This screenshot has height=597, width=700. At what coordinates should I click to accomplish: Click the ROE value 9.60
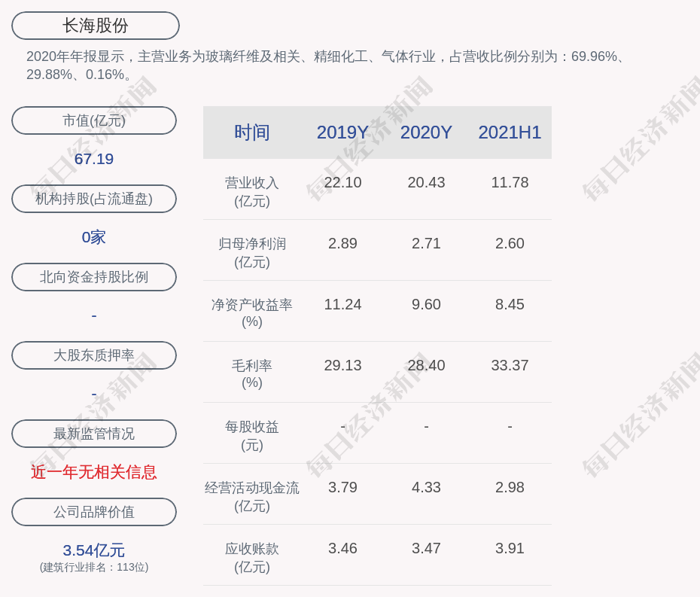[x=426, y=305]
